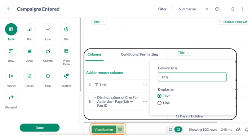Click the horizontal table scrollbar

coord(151,122)
